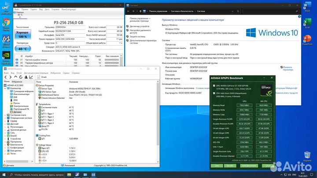Click Система breadcrumb in address bar
The width and height of the screenshot is (317, 178).
tap(201, 11)
